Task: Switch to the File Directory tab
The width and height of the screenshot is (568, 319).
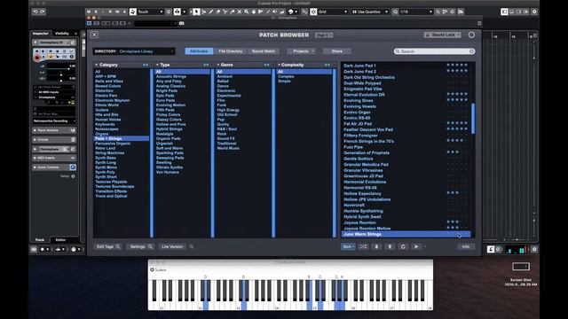Action: (x=231, y=51)
